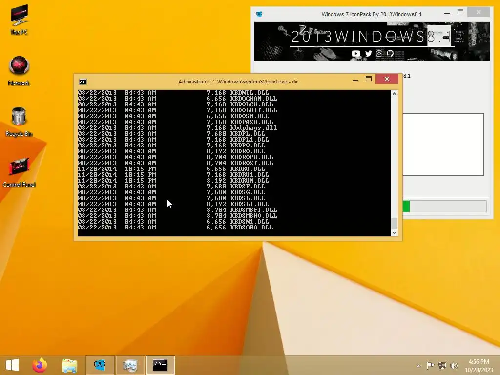Click the cmd window system menu icon
The width and height of the screenshot is (500, 375).
[83, 82]
